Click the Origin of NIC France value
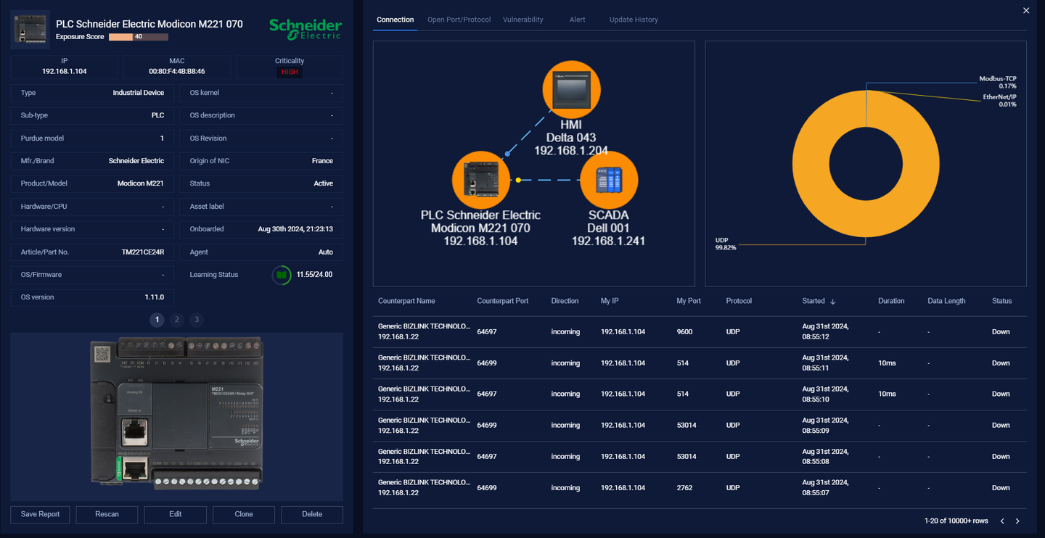Screen dimensions: 1045x538 [x=322, y=161]
